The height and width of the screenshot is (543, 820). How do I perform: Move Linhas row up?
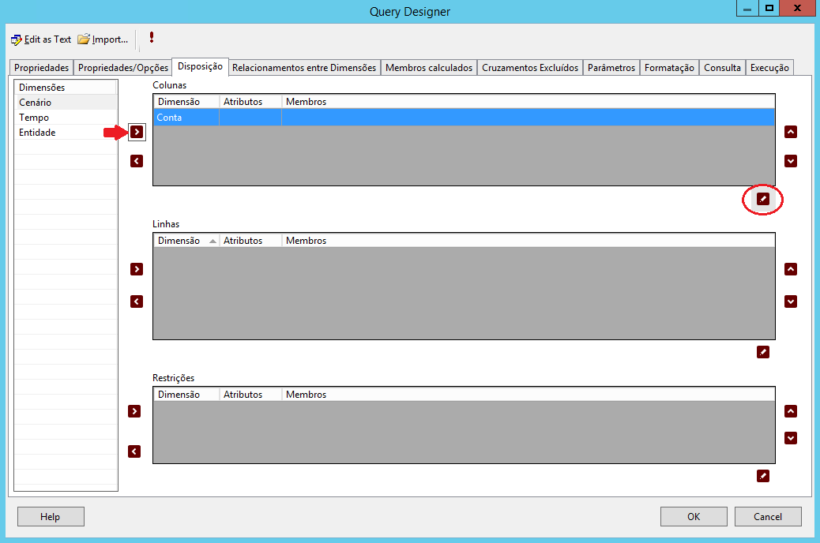tap(791, 269)
